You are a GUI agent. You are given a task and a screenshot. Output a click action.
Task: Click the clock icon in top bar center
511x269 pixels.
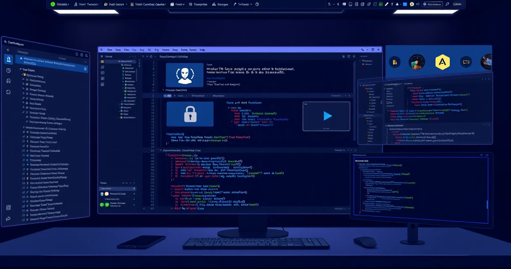(257, 4)
